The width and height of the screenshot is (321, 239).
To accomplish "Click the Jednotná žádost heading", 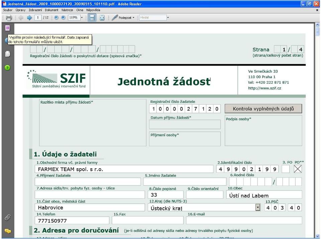I will click(x=164, y=81).
